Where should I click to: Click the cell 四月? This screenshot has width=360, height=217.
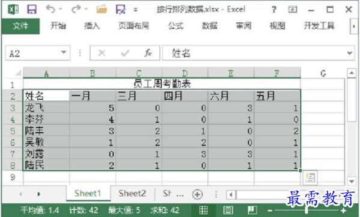(x=185, y=96)
